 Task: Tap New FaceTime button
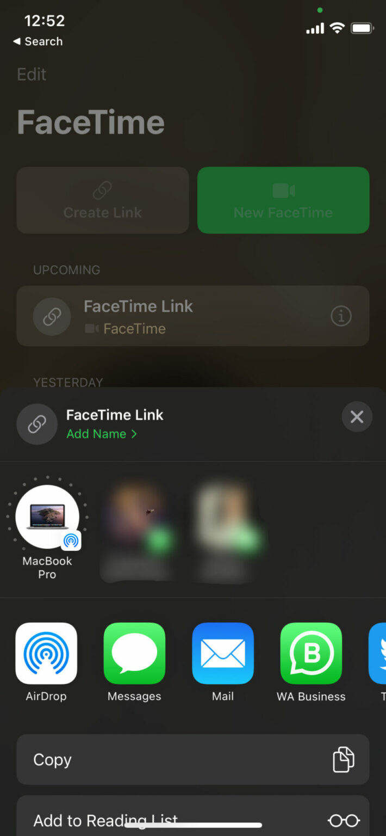point(283,200)
